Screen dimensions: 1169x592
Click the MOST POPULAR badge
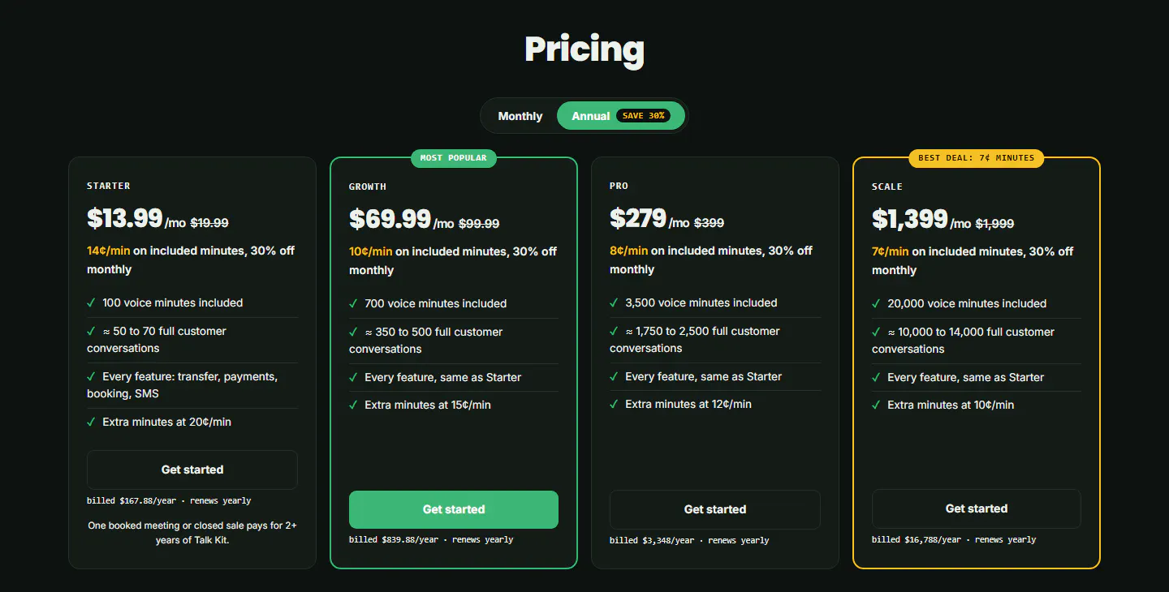[454, 158]
